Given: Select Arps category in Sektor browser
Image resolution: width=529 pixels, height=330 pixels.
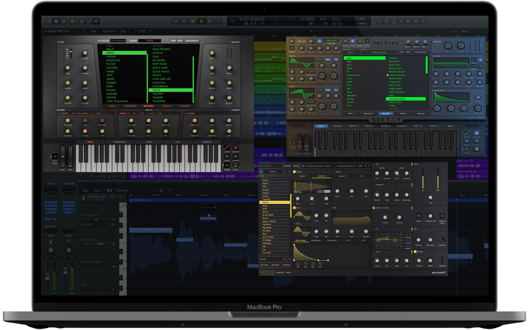Looking at the screenshot, I should tap(364, 58).
